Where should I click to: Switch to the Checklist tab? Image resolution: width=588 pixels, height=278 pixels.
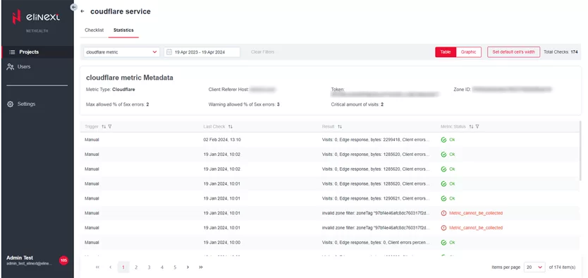pyautogui.click(x=94, y=30)
